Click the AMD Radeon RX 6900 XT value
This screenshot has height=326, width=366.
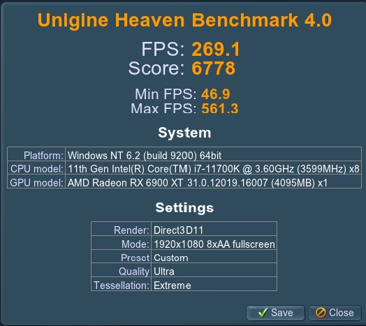pos(198,183)
